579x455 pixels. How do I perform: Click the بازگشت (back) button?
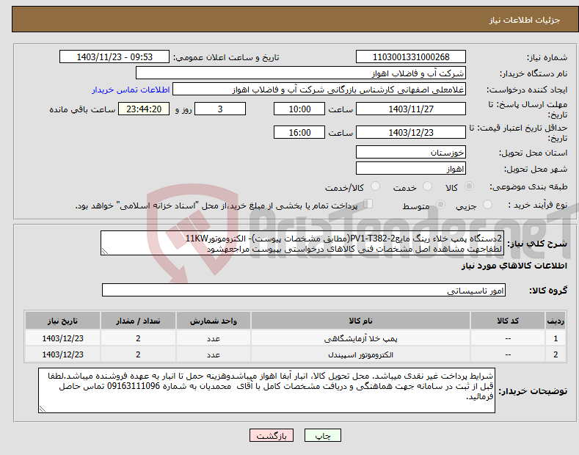pos(272,435)
